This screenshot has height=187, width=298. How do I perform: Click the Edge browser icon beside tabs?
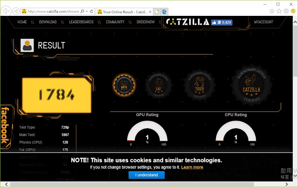(164, 12)
